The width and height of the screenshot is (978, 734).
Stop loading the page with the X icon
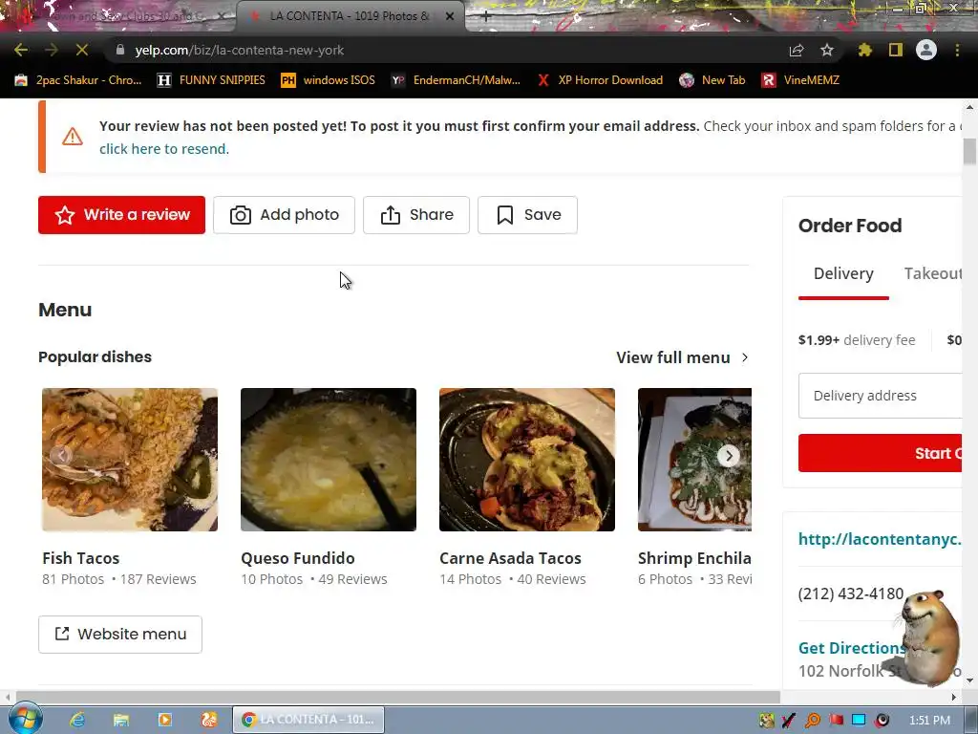coord(82,50)
